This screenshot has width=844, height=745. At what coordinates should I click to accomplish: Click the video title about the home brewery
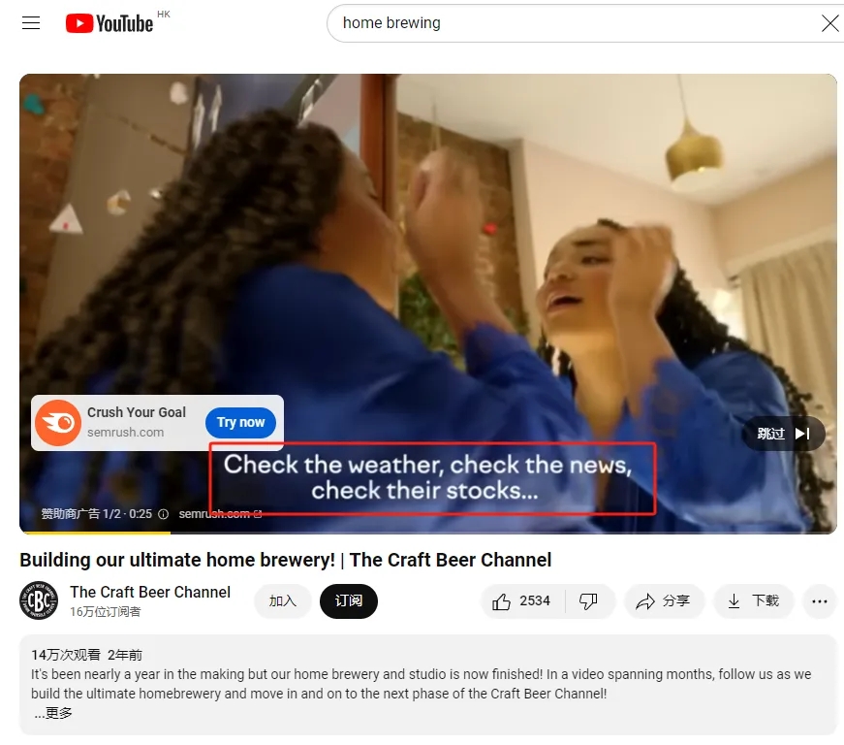click(285, 560)
